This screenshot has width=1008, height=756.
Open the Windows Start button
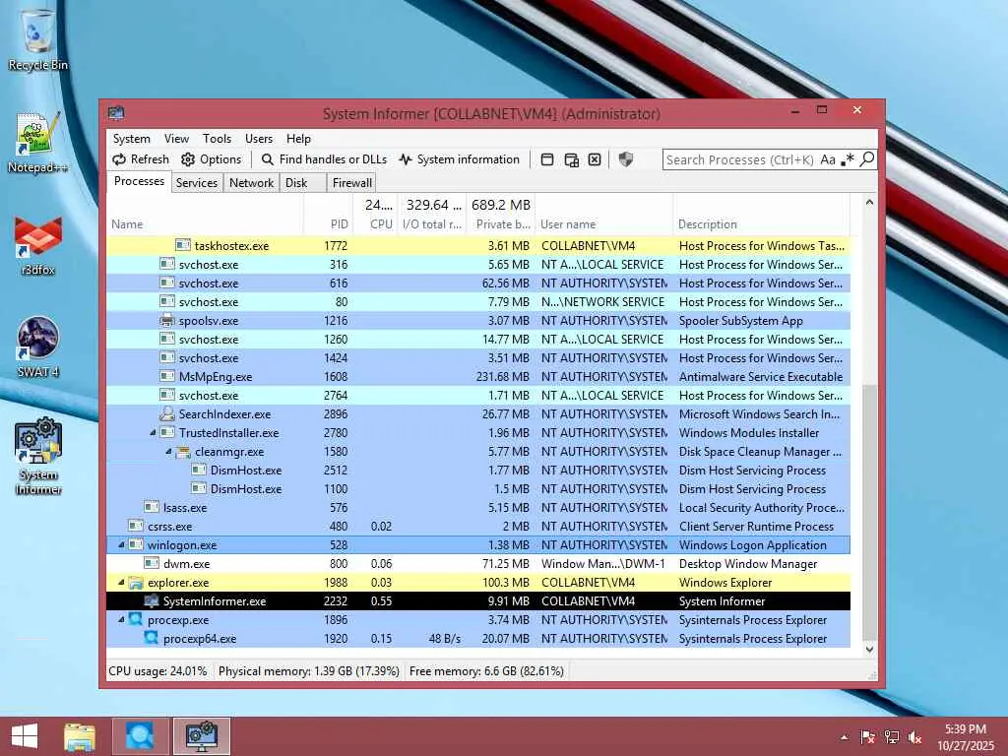(25, 736)
